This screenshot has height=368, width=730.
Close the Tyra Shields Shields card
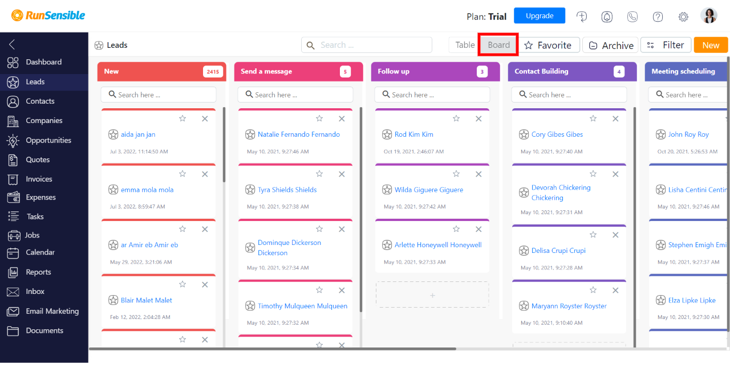pos(342,174)
